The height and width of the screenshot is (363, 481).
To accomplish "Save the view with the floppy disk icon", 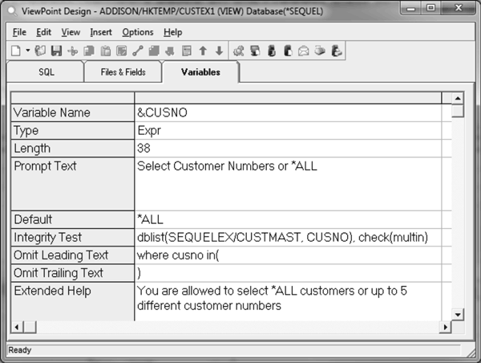I will click(x=56, y=51).
